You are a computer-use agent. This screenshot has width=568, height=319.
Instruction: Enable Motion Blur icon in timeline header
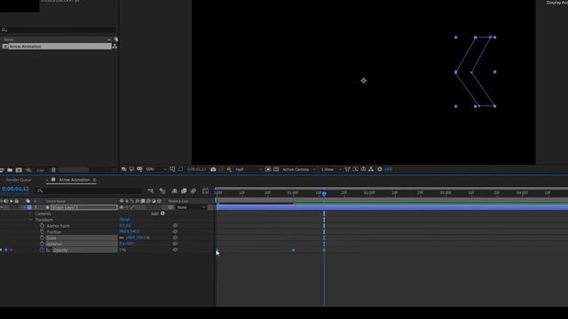193,191
